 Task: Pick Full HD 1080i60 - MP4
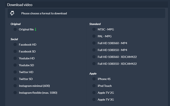click(x=94, y=43)
